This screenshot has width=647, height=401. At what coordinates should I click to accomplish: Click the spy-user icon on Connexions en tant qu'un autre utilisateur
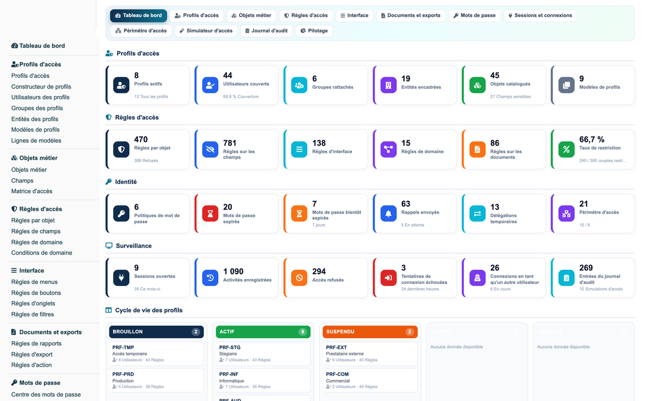[x=477, y=278]
